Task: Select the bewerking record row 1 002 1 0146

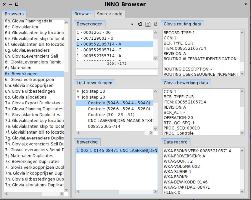Action: click(117, 150)
